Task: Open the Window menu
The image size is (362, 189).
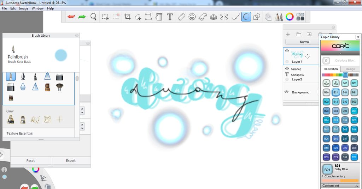Action: pyautogui.click(x=37, y=8)
